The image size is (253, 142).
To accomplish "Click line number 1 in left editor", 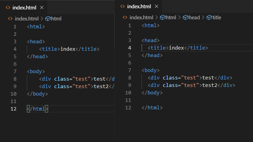I will click(15, 27).
